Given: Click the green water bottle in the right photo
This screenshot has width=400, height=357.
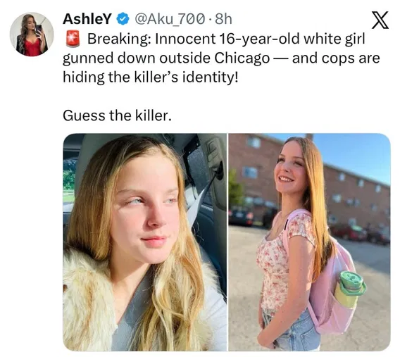Looking at the screenshot, I should (x=349, y=289).
